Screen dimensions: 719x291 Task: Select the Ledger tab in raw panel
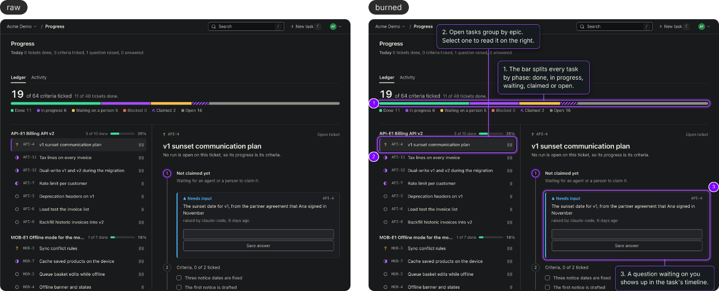[x=18, y=78]
